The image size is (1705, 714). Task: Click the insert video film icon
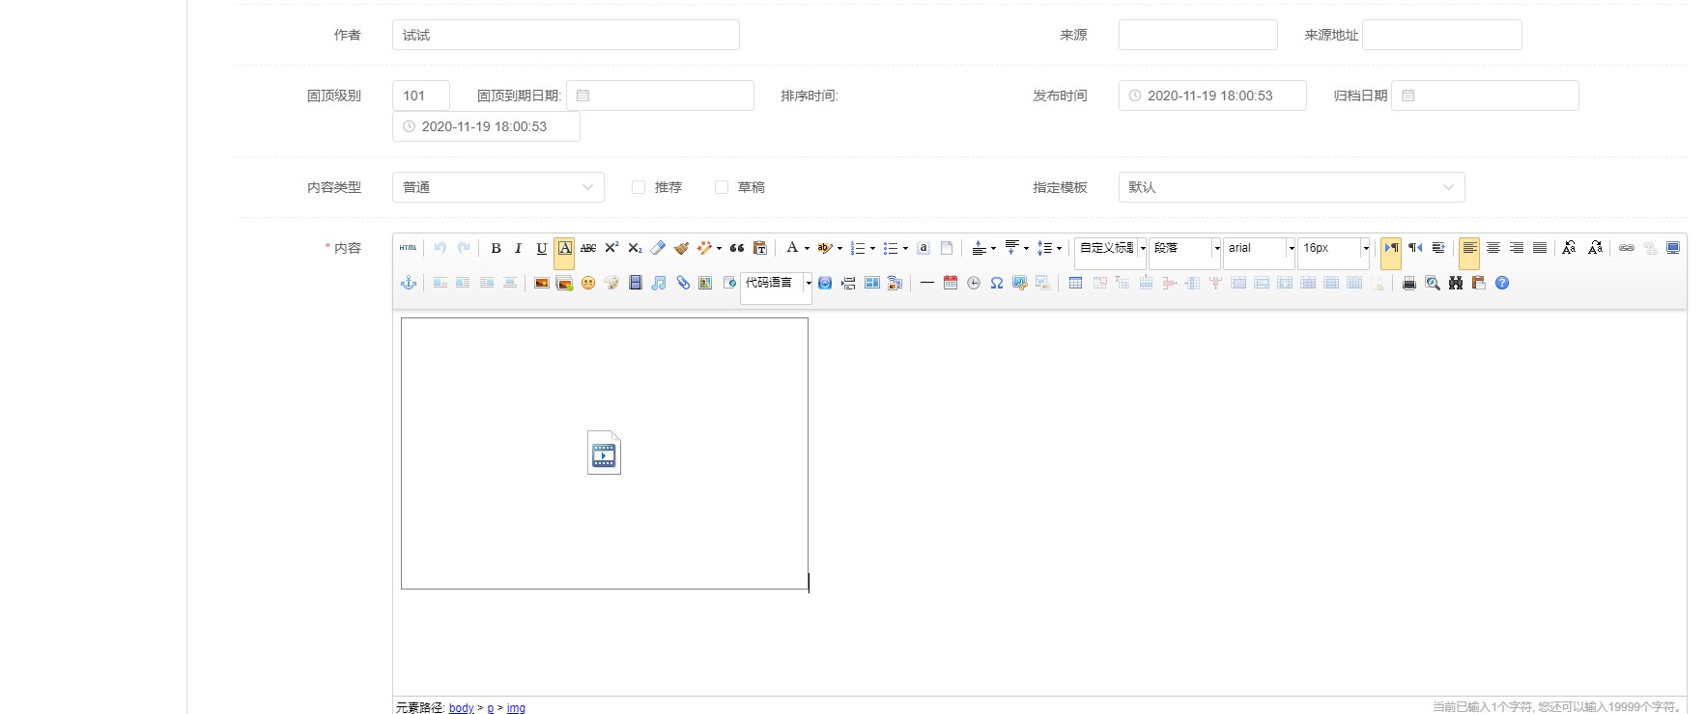[x=635, y=283]
